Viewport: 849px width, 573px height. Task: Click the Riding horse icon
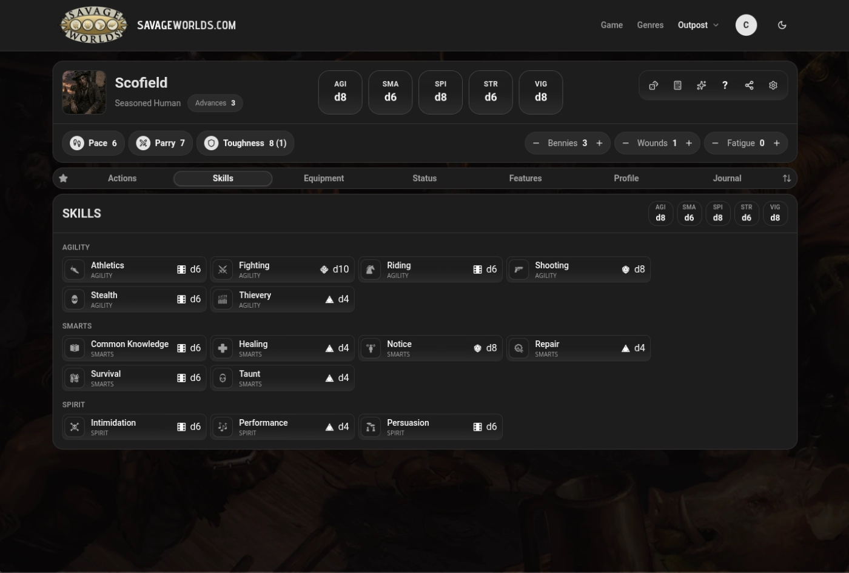coord(371,270)
